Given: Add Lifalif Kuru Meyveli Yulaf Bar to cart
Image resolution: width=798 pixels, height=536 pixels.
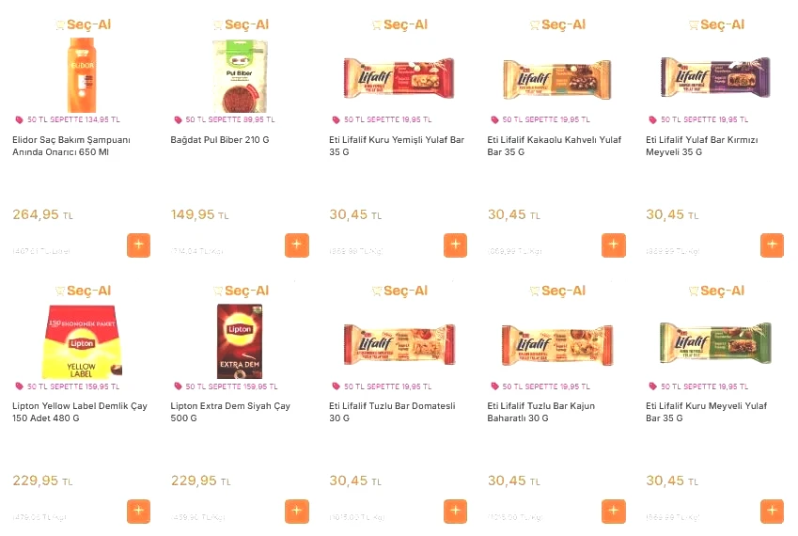Looking at the screenshot, I should [x=772, y=512].
